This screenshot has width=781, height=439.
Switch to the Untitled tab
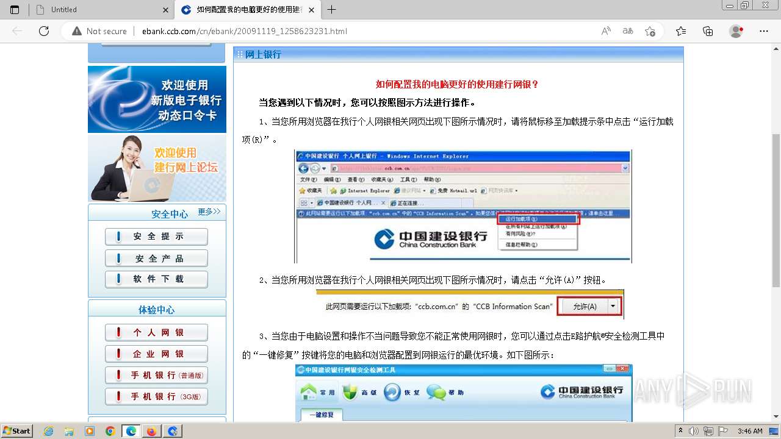101,10
